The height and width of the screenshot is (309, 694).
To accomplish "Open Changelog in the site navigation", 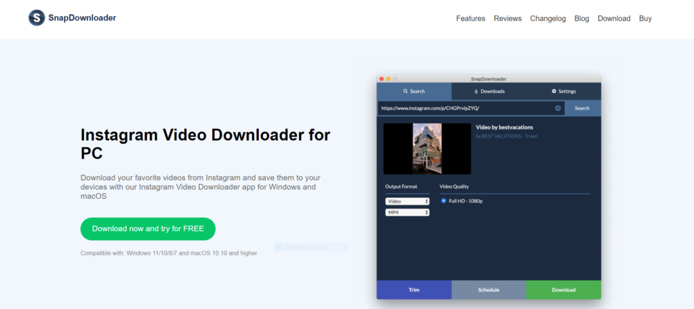I will click(548, 18).
